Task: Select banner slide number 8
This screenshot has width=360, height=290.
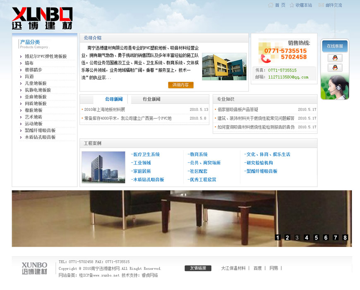Action: point(345,237)
